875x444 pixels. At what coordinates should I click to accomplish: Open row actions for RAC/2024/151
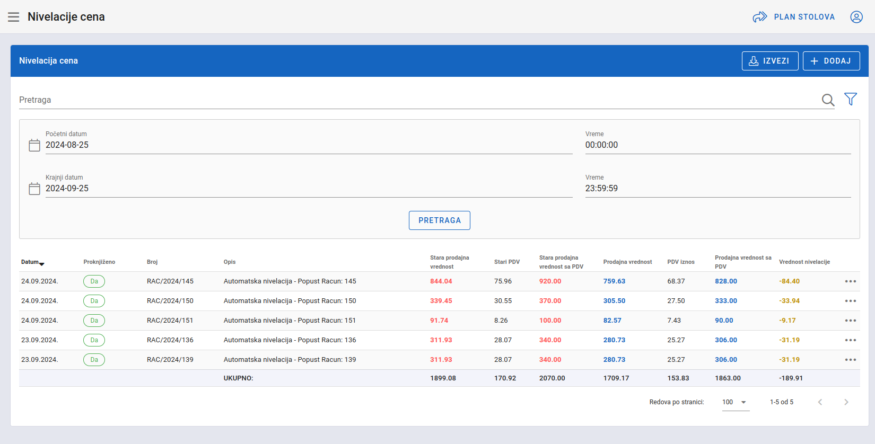click(x=851, y=321)
